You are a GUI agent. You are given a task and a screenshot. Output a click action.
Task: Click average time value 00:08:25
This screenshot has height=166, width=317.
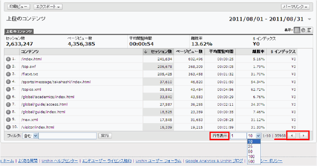coord(226,120)
